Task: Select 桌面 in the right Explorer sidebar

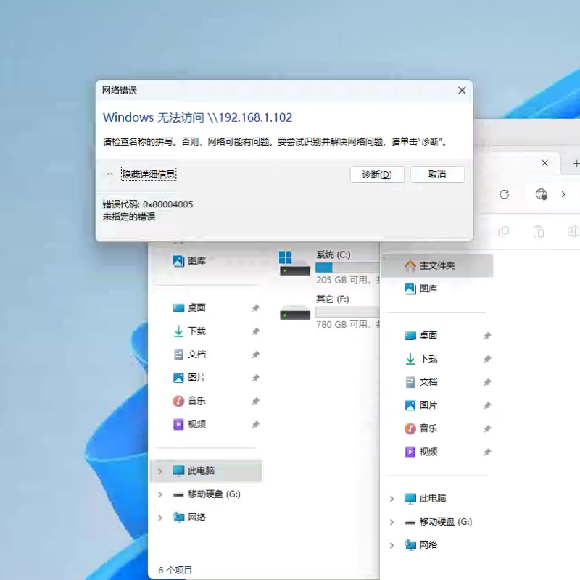Action: 421,336
